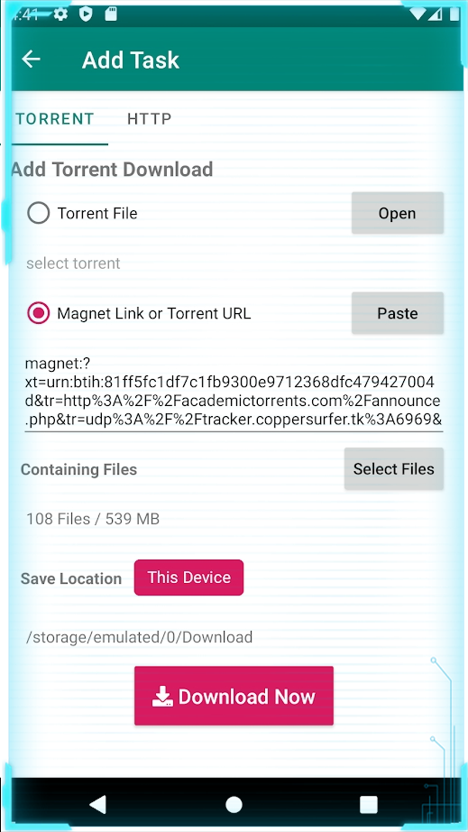Tap the Wi-Fi signal status icon

[418, 14]
